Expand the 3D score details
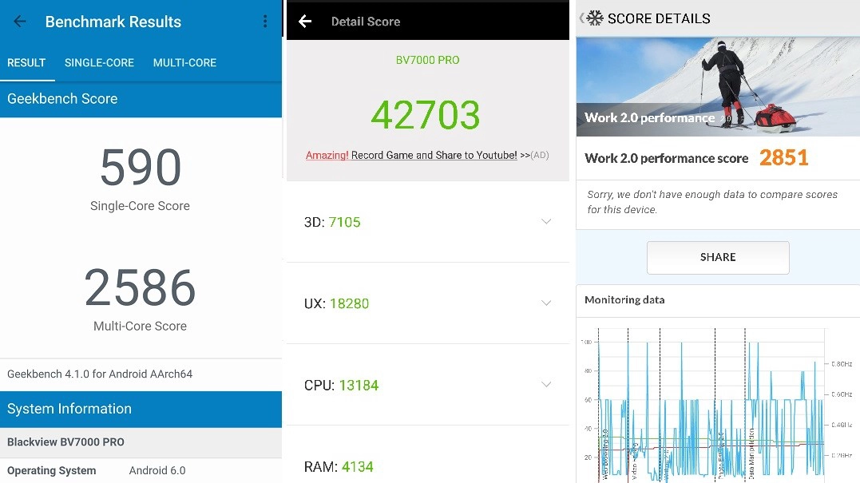The image size is (860, 483). pyautogui.click(x=545, y=221)
